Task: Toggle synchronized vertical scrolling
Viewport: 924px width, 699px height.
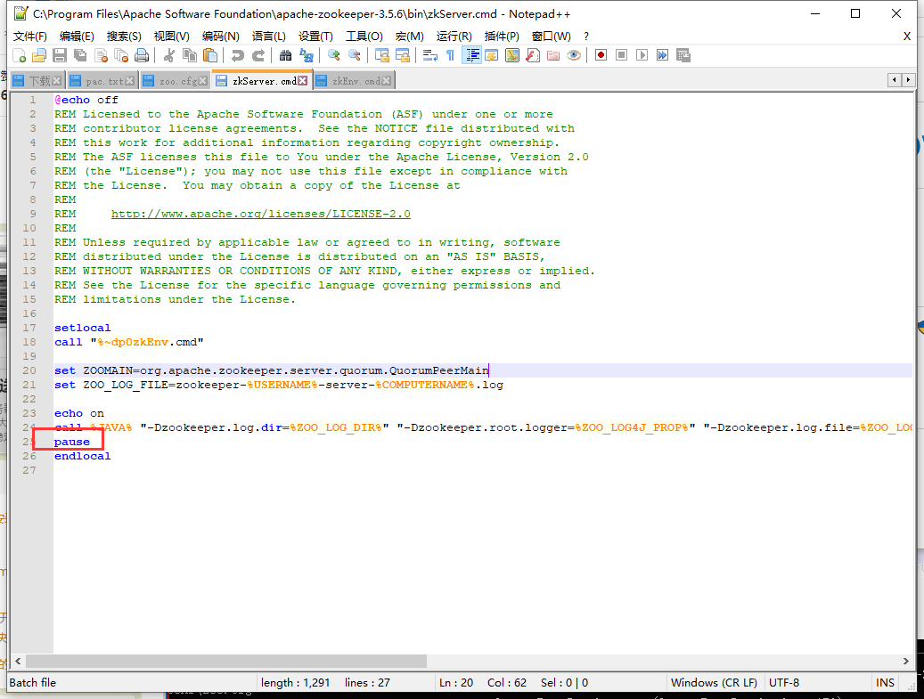Action: [384, 55]
